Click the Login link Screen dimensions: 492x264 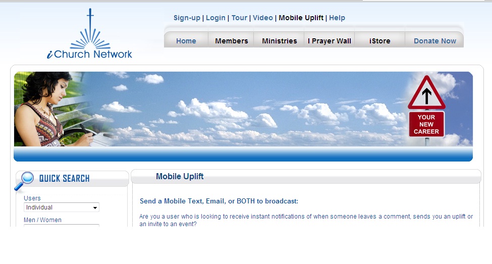click(215, 18)
